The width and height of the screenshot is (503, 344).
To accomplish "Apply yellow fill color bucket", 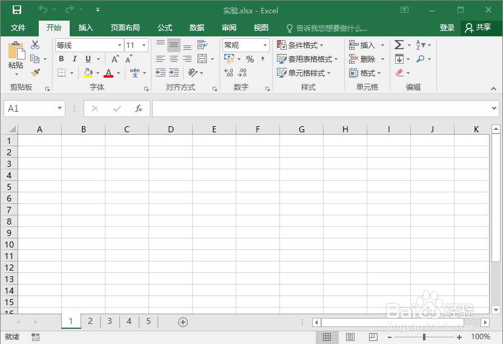I will 88,73.
